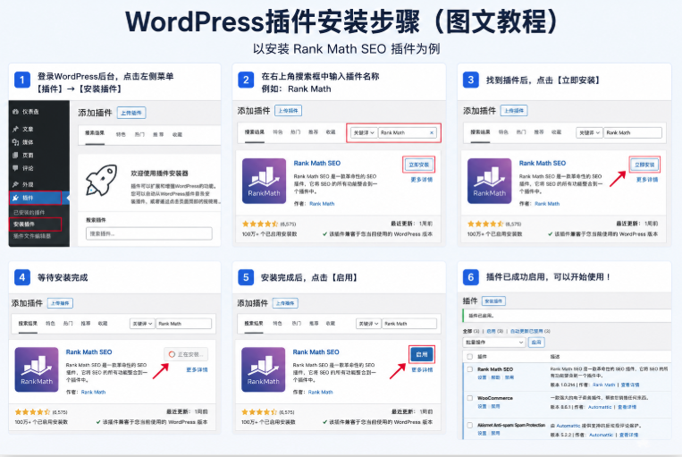The image size is (682, 457).
Task: Click the 评论 comment bubble icon in the sidebar
Action: click(16, 168)
